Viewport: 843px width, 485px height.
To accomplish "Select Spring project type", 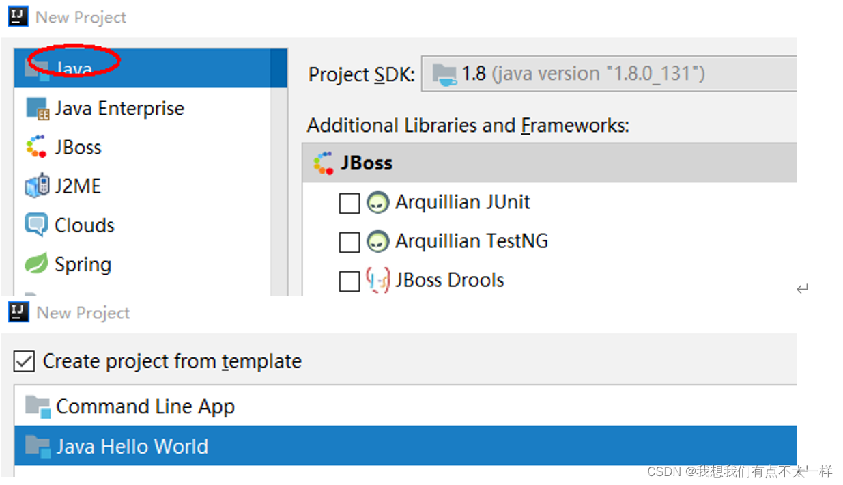I will pyautogui.click(x=142, y=264).
